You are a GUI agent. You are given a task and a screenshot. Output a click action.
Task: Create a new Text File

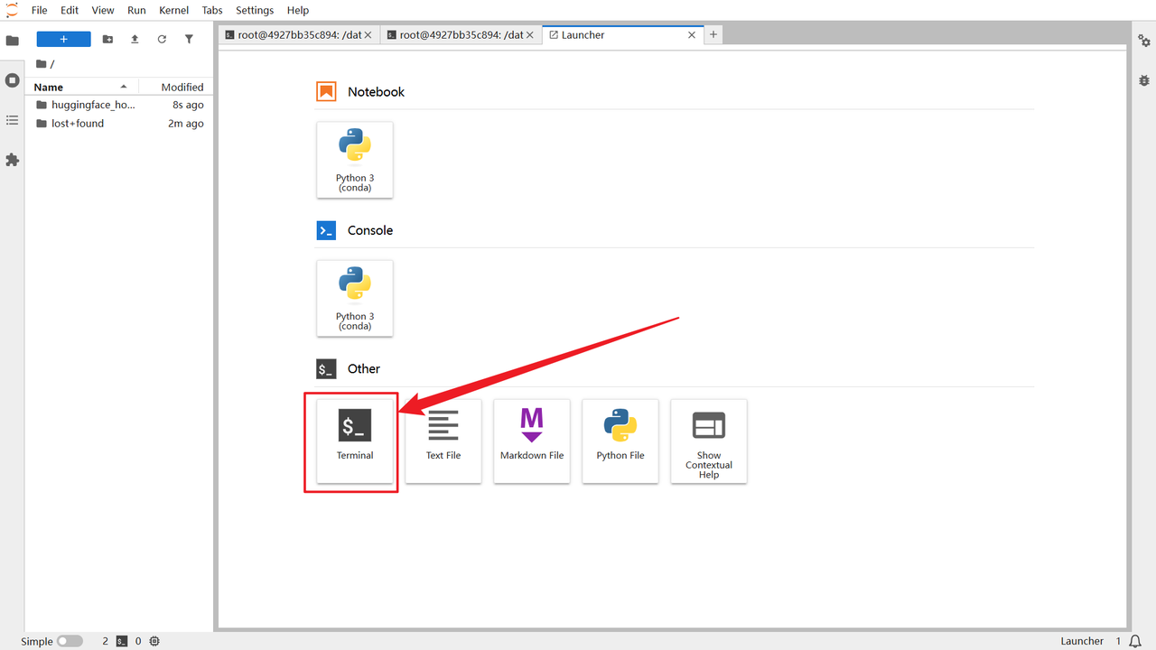(443, 441)
